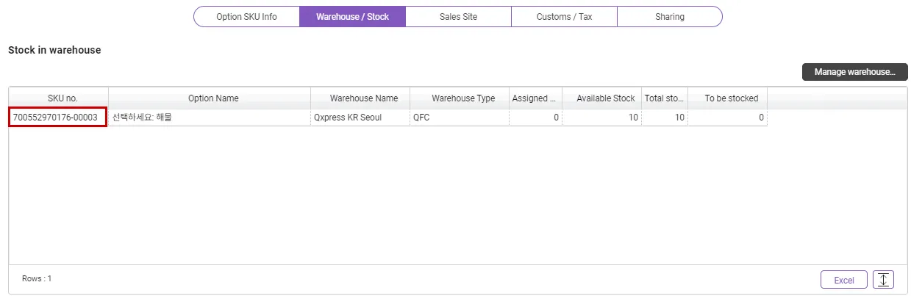The image size is (911, 296).
Task: Click the expand grid height icon
Action: click(883, 280)
